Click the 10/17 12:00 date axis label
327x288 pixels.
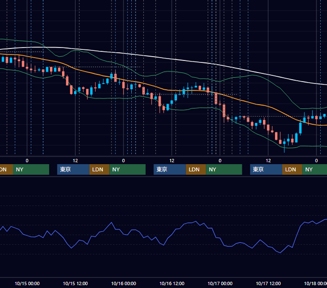click(268, 283)
